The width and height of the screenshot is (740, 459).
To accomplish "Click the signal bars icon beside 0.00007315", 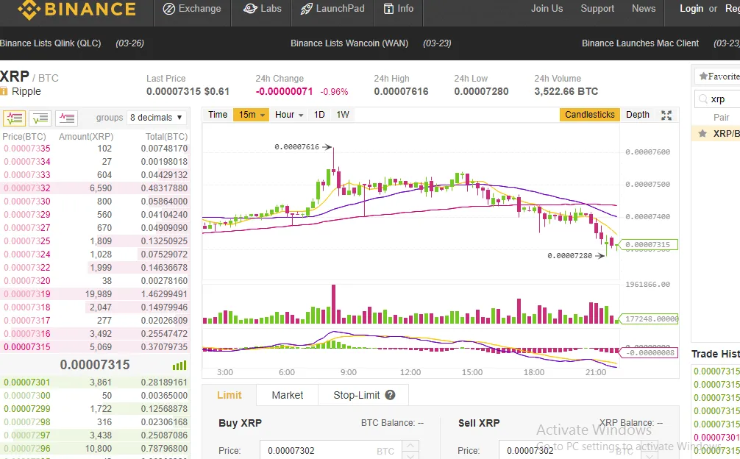I will click(x=179, y=365).
